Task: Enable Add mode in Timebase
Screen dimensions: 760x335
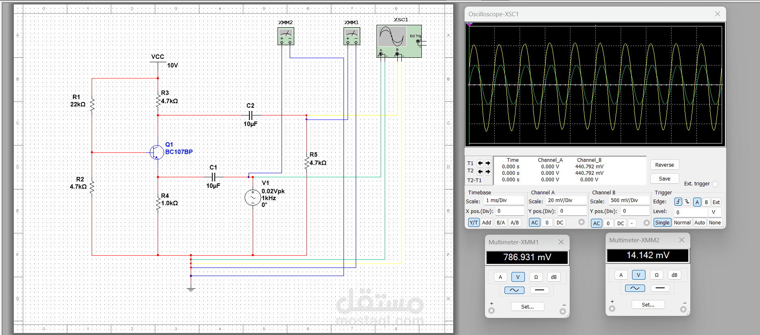Action: pos(487,222)
